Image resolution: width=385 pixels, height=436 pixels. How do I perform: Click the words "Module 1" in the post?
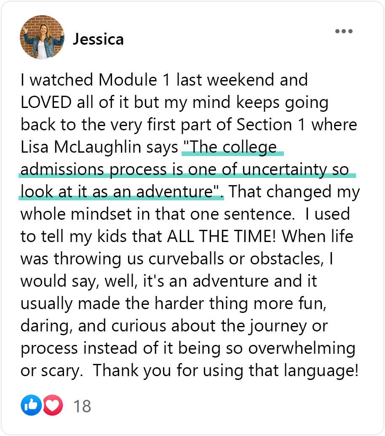coord(134,80)
